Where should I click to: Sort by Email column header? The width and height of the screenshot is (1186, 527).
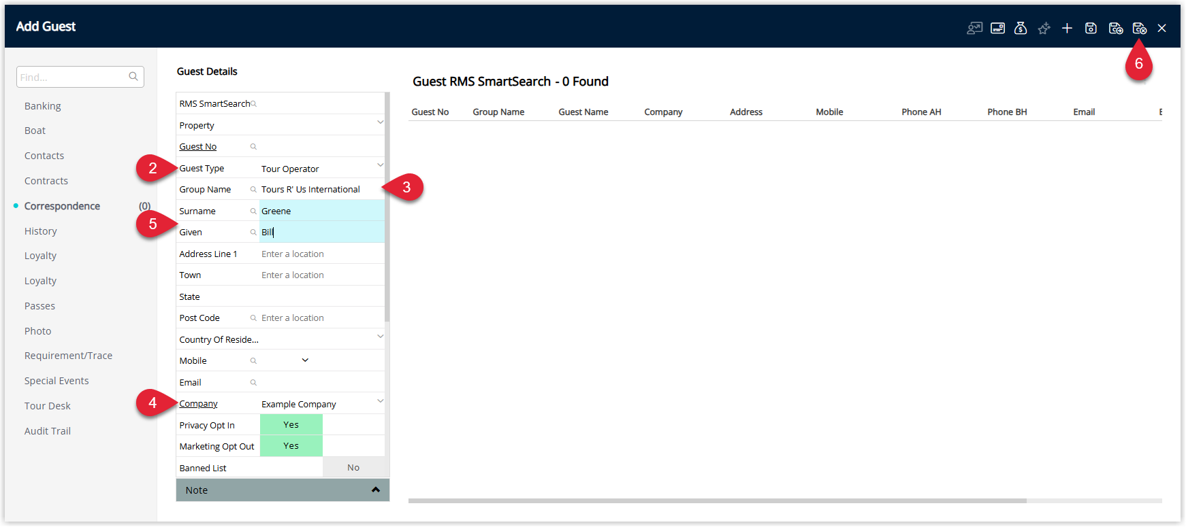(1084, 112)
